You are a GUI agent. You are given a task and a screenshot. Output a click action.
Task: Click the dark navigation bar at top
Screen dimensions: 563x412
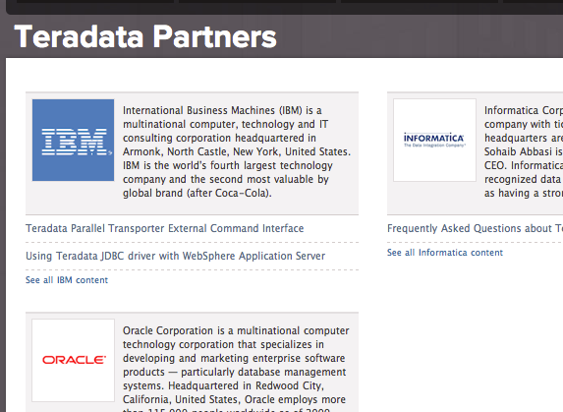[x=284, y=7]
